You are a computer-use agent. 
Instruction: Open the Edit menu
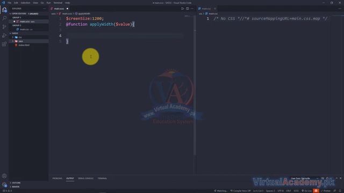(16, 3)
